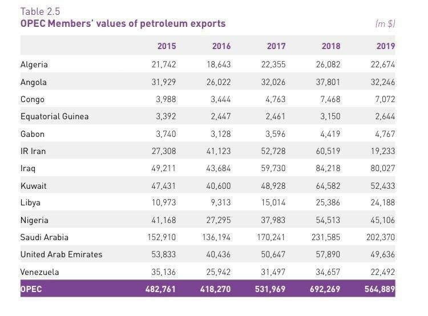Image resolution: width=428 pixels, height=316 pixels.
Task: Select Iraq 2015 value 49,211
Action: click(x=164, y=168)
